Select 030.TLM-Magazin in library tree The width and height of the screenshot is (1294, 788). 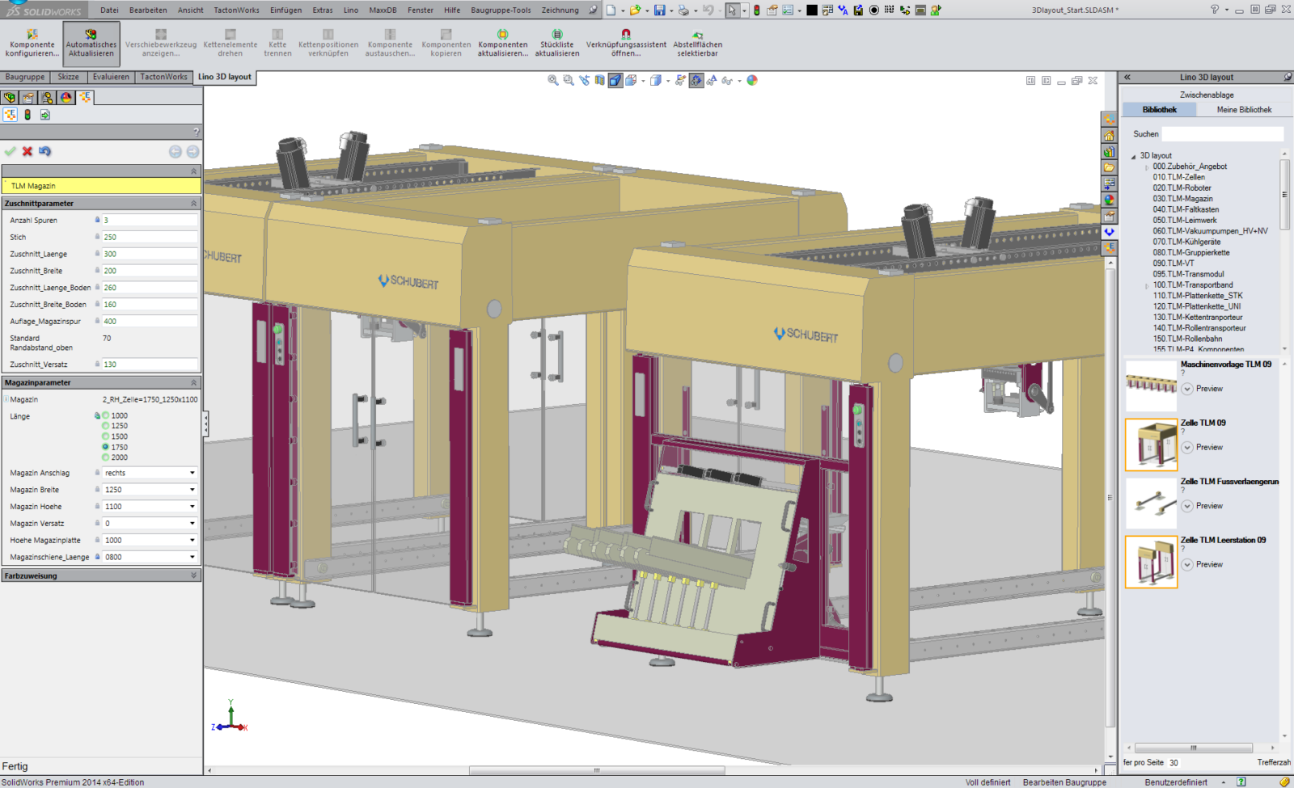pos(1182,199)
